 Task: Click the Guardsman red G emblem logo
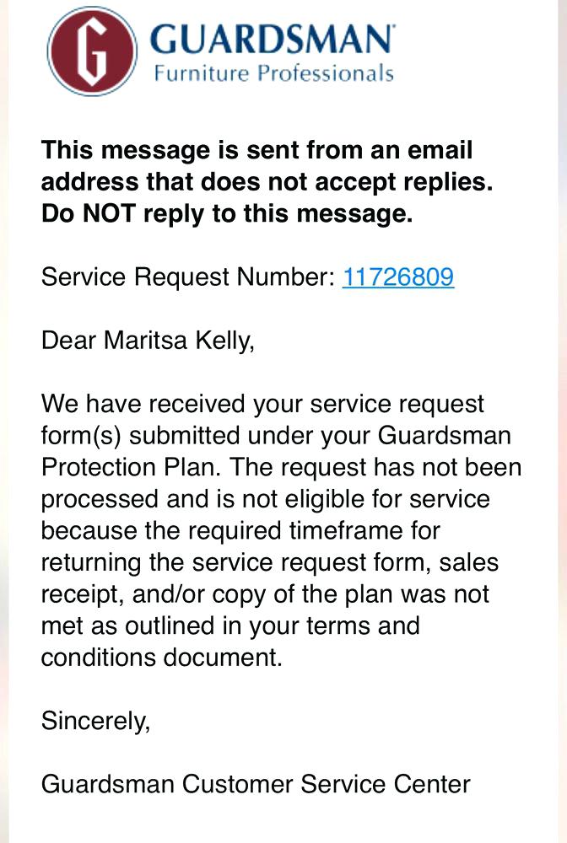click(92, 51)
